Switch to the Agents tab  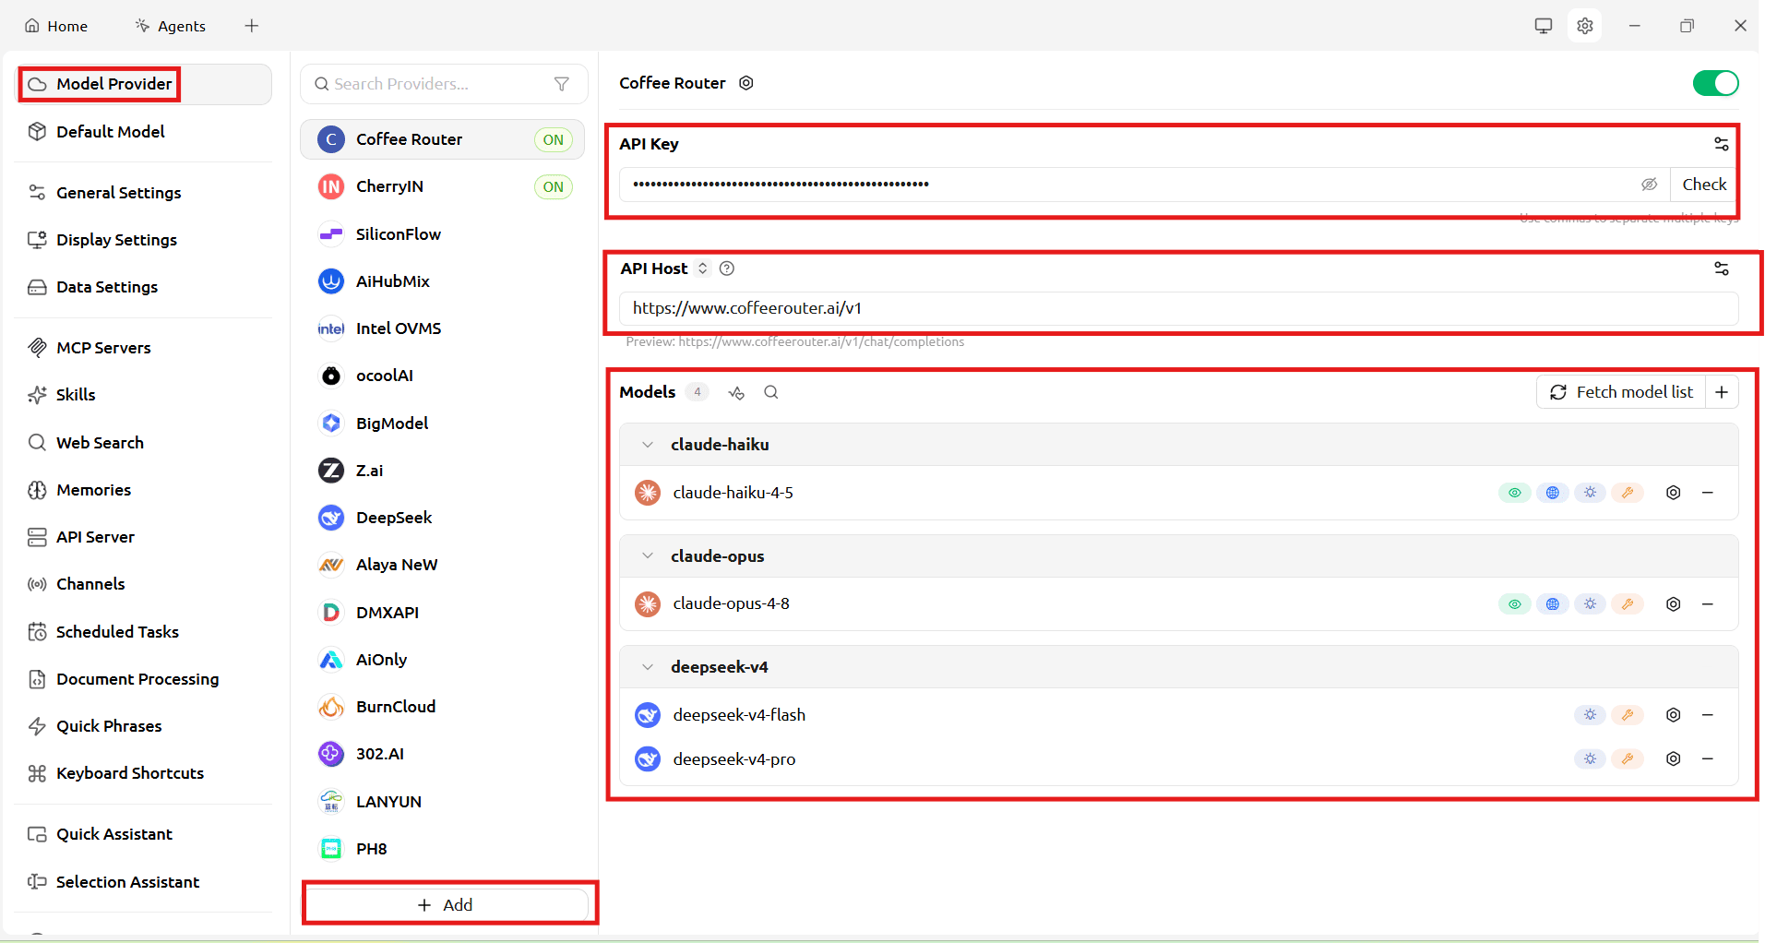[171, 26]
